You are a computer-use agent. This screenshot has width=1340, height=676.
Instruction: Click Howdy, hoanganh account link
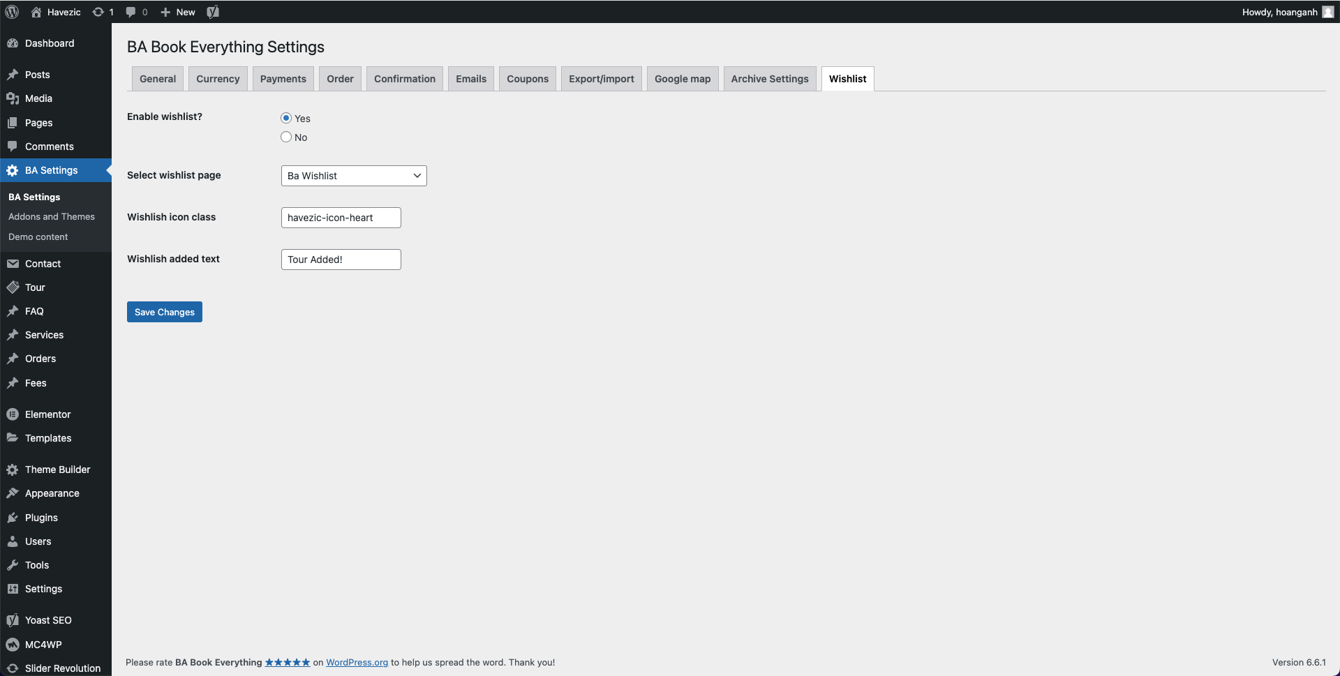coord(1280,12)
